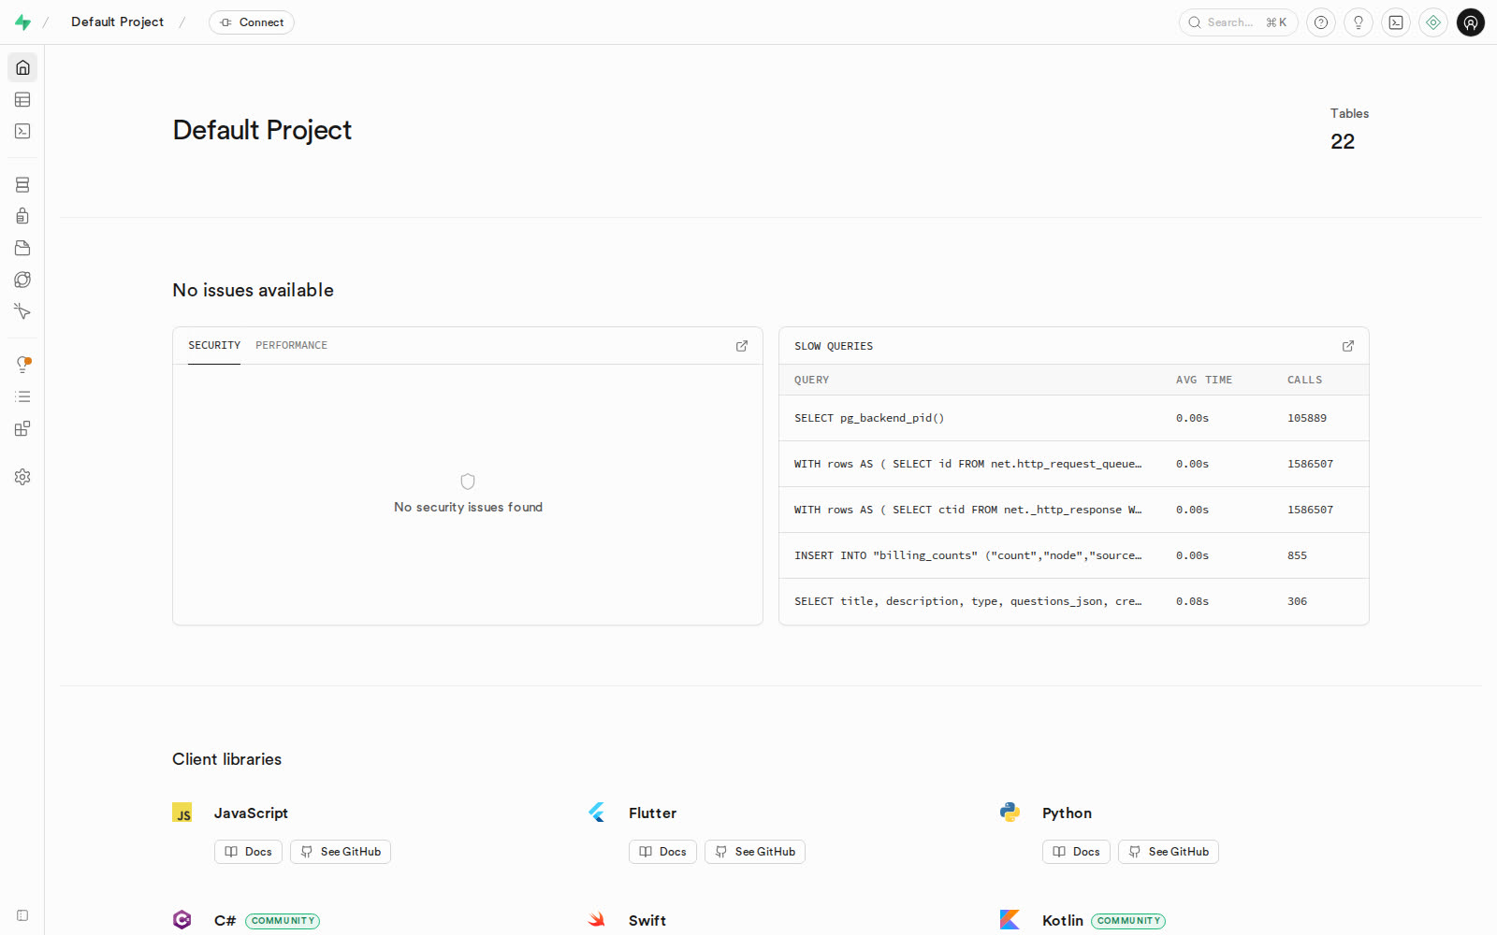1497x935 pixels.
Task: Select the net._http_response query row
Action: 1074,510
